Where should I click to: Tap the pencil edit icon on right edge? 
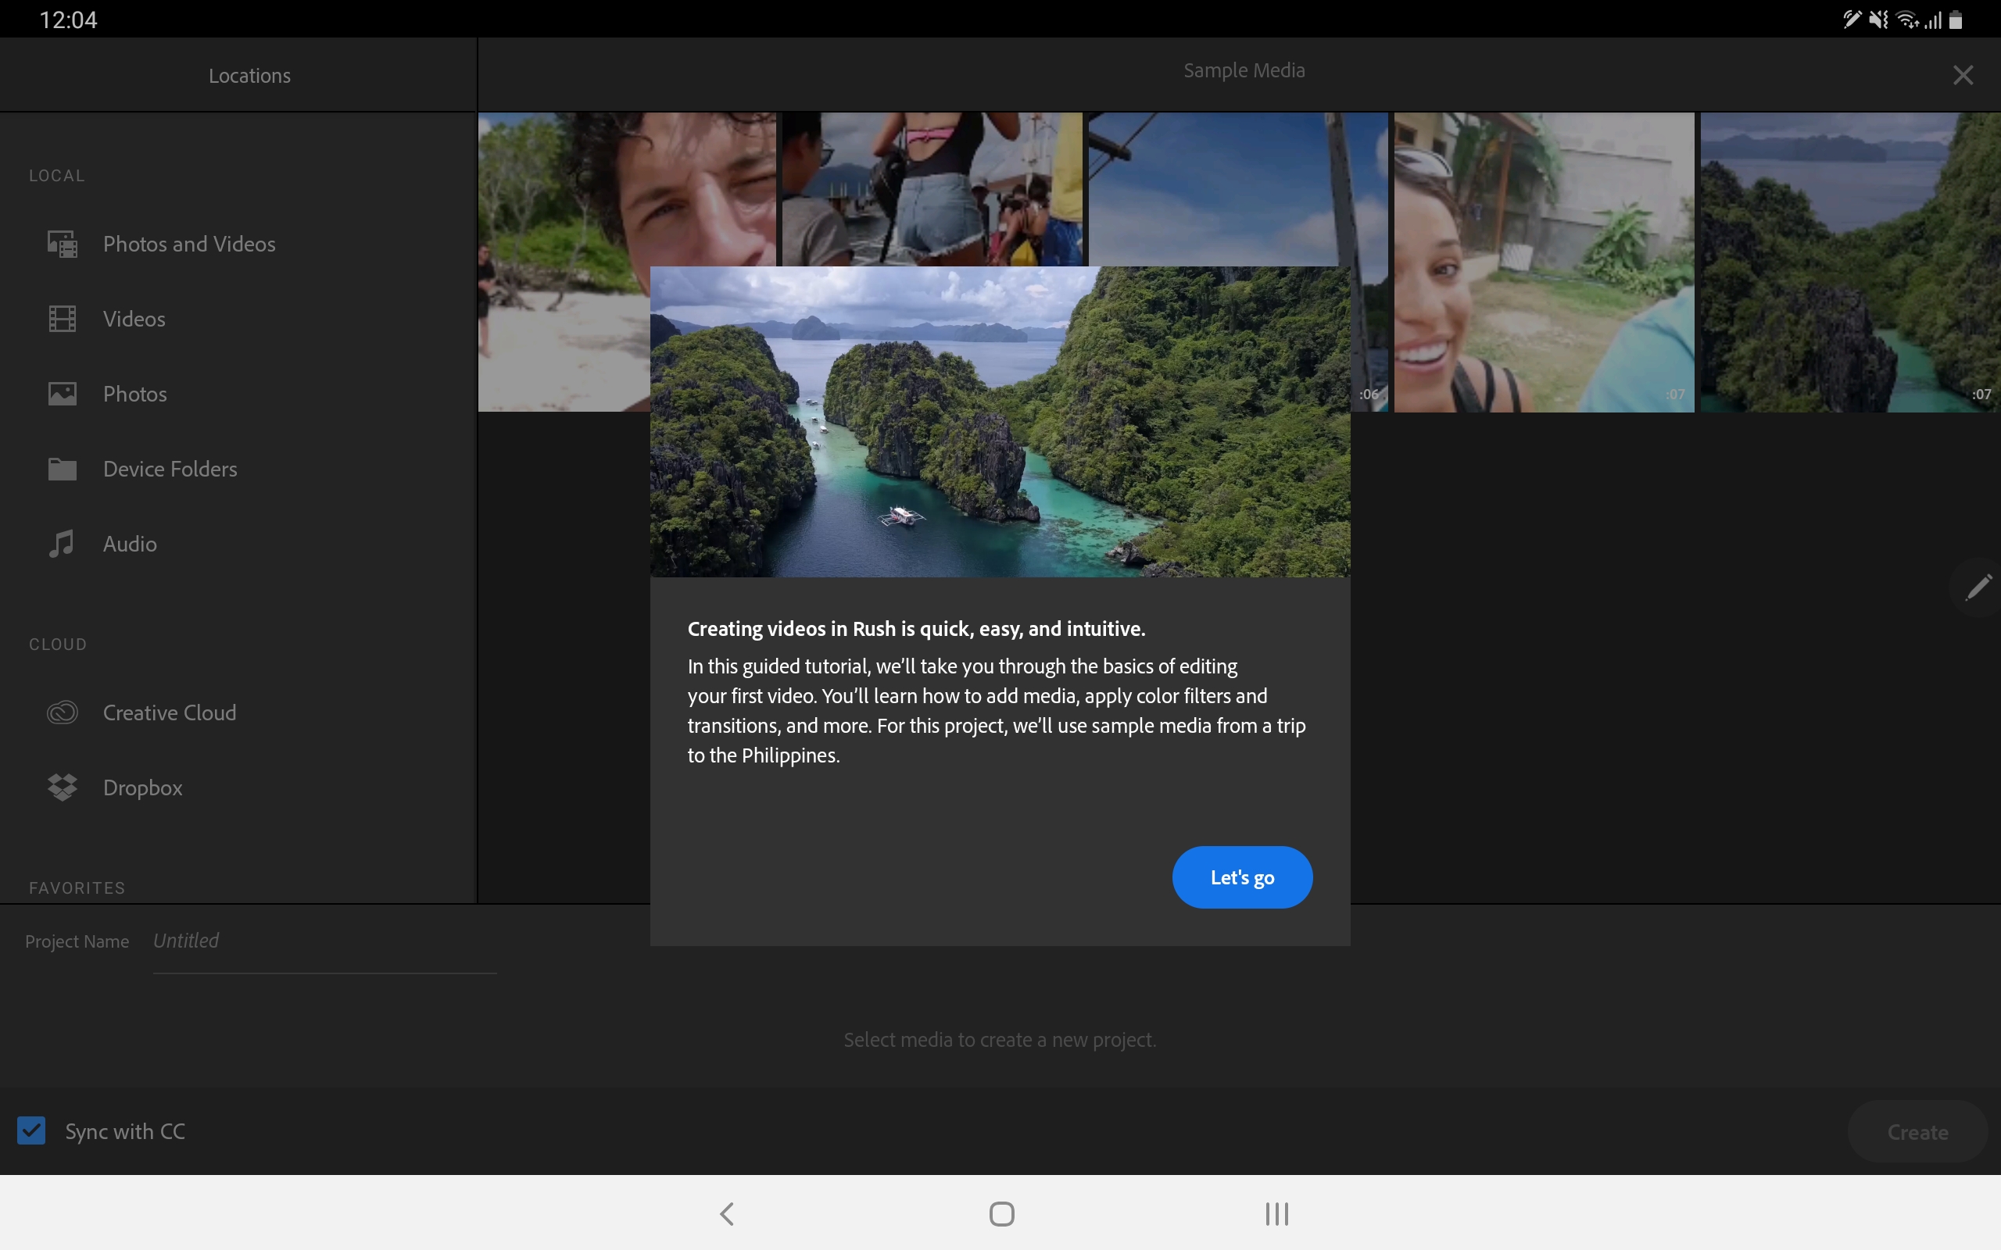(1978, 587)
